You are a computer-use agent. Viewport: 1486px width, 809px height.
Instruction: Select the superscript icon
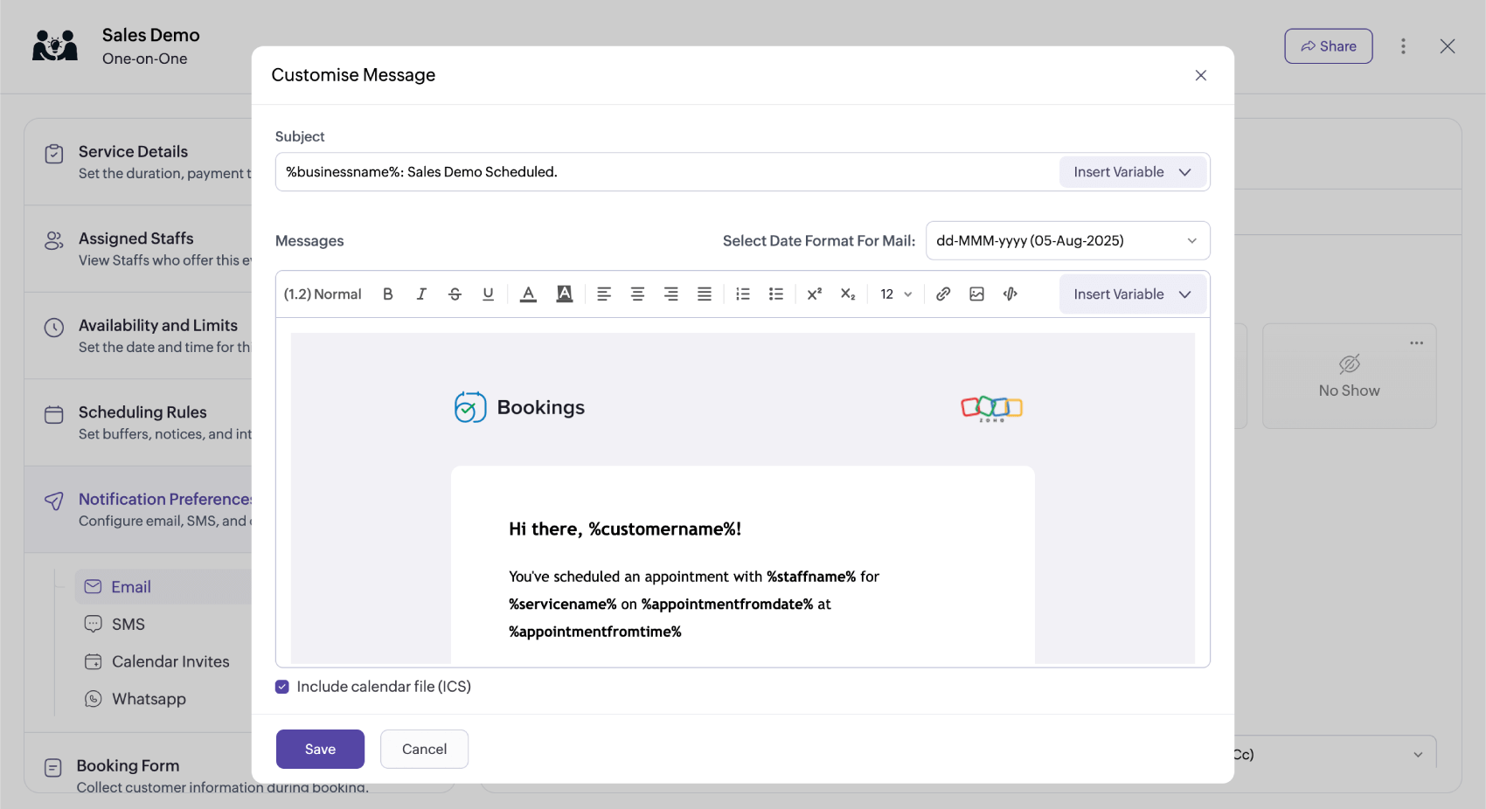pos(814,294)
